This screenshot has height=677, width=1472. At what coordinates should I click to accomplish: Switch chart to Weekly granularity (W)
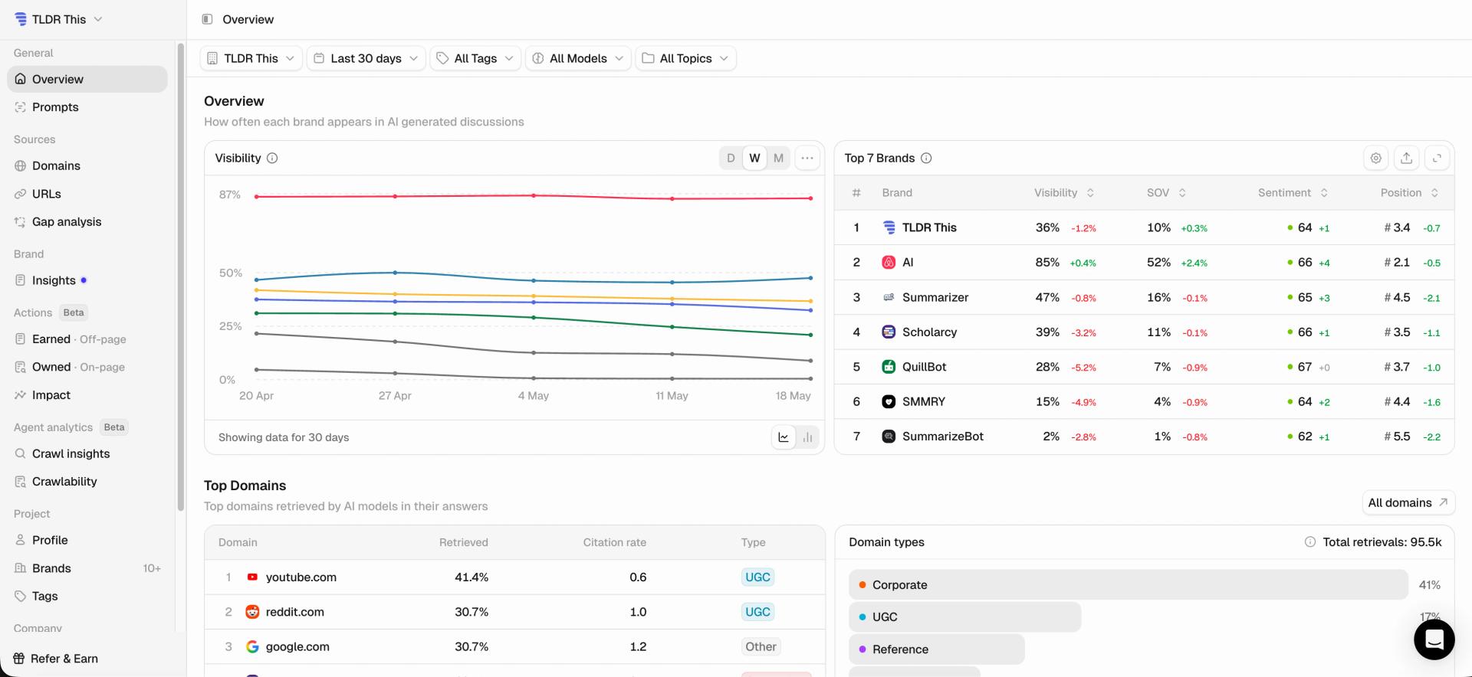coord(754,158)
